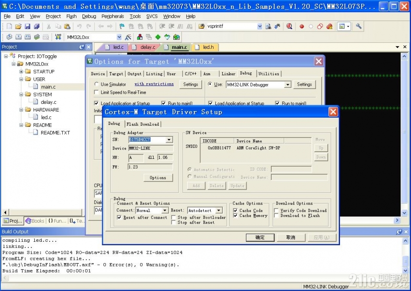
Task: Confirm the dialog with the 确定 button
Action: click(260, 238)
